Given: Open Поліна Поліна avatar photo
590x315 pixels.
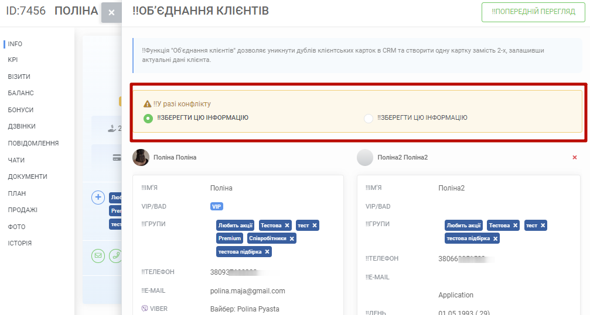Looking at the screenshot, I should pos(141,157).
